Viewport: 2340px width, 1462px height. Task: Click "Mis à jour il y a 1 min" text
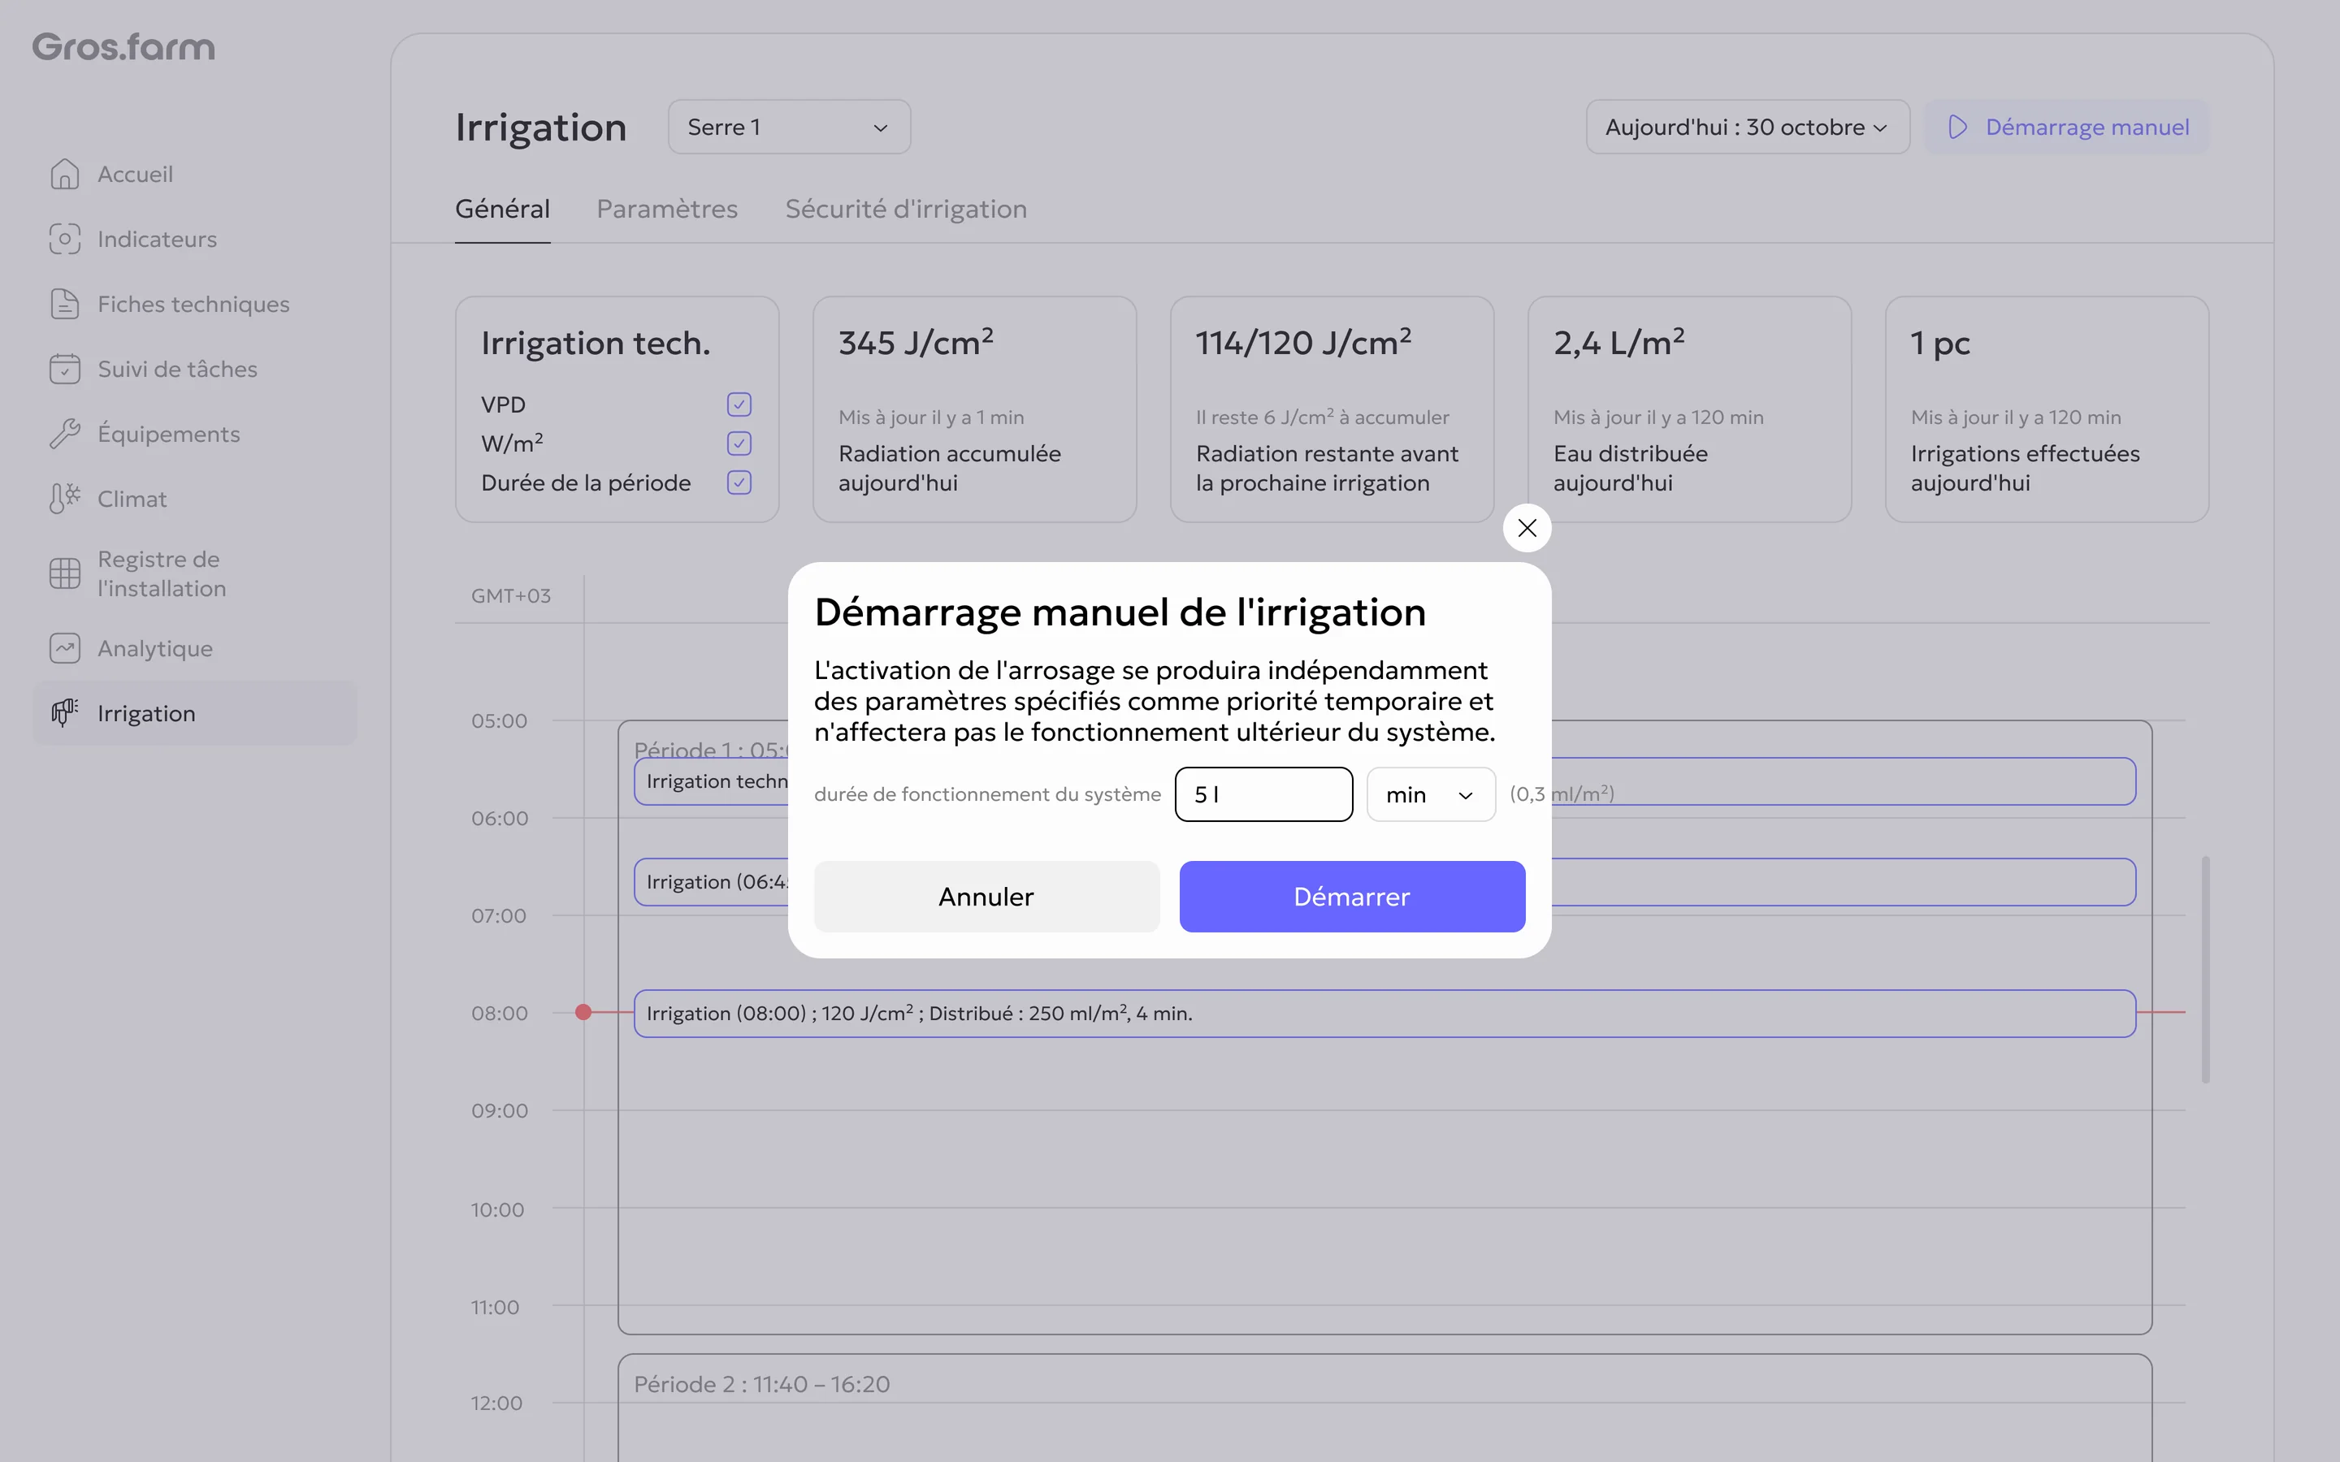(931, 417)
